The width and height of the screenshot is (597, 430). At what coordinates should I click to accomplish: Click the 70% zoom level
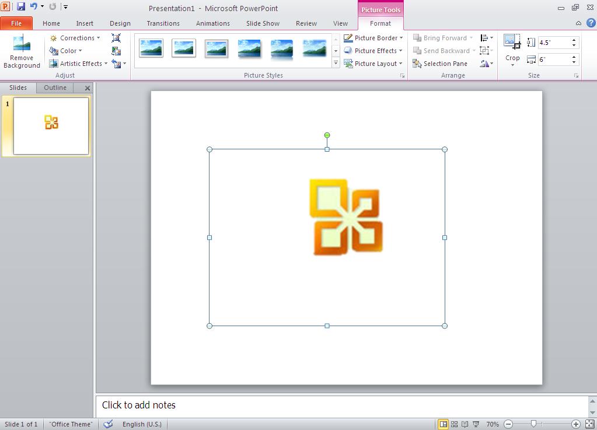[493, 424]
